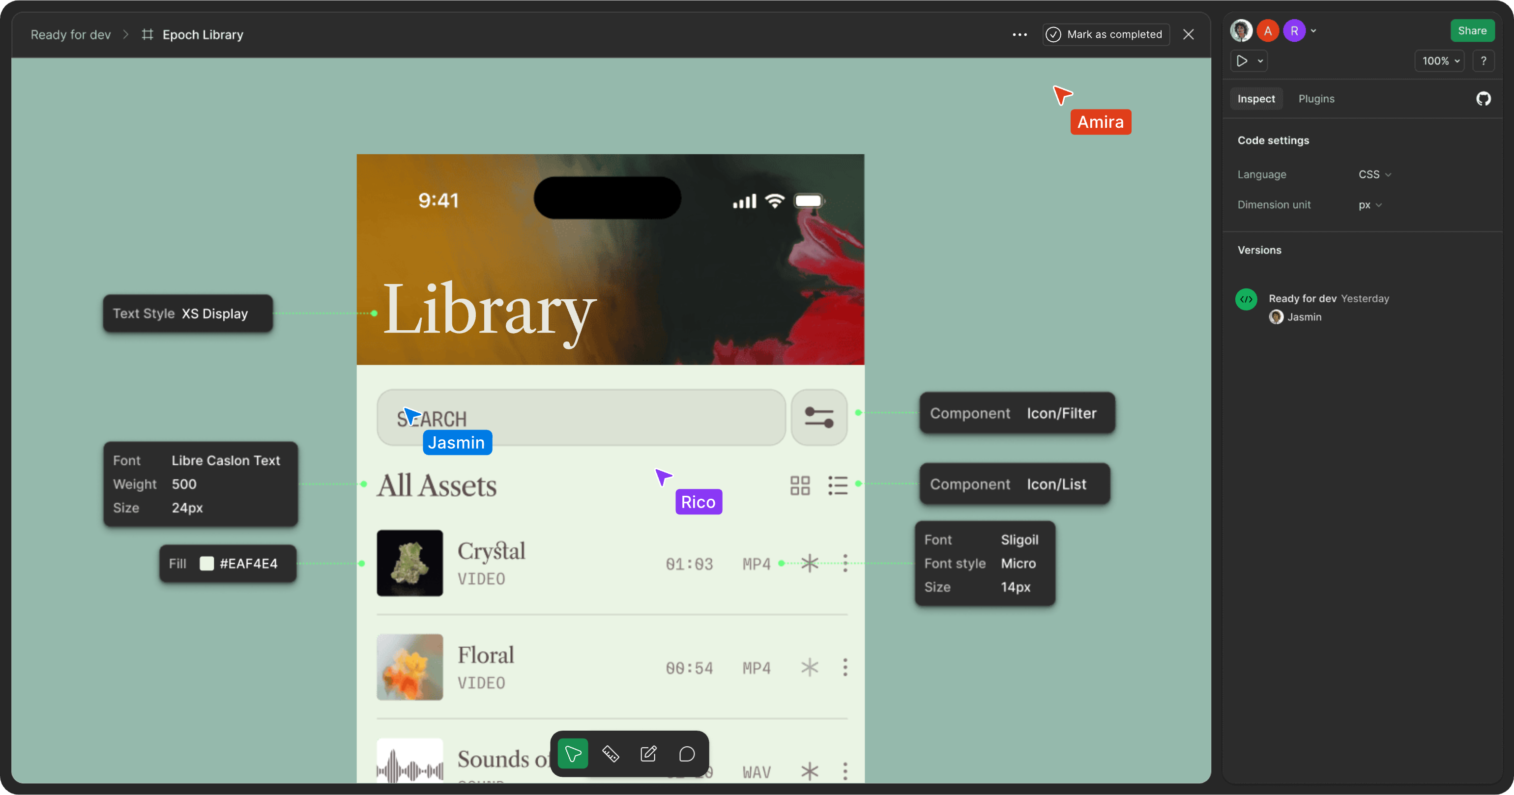Click the Crystal video thumbnail
This screenshot has height=795, width=1514.
point(409,563)
